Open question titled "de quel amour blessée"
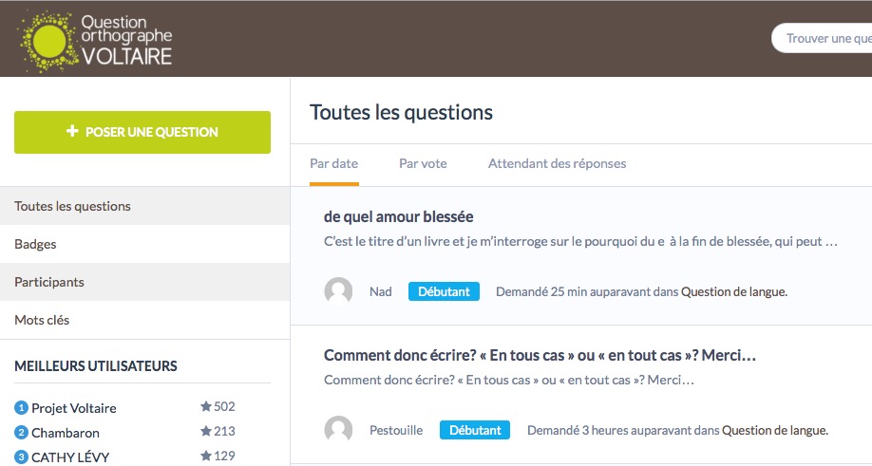 (x=398, y=216)
